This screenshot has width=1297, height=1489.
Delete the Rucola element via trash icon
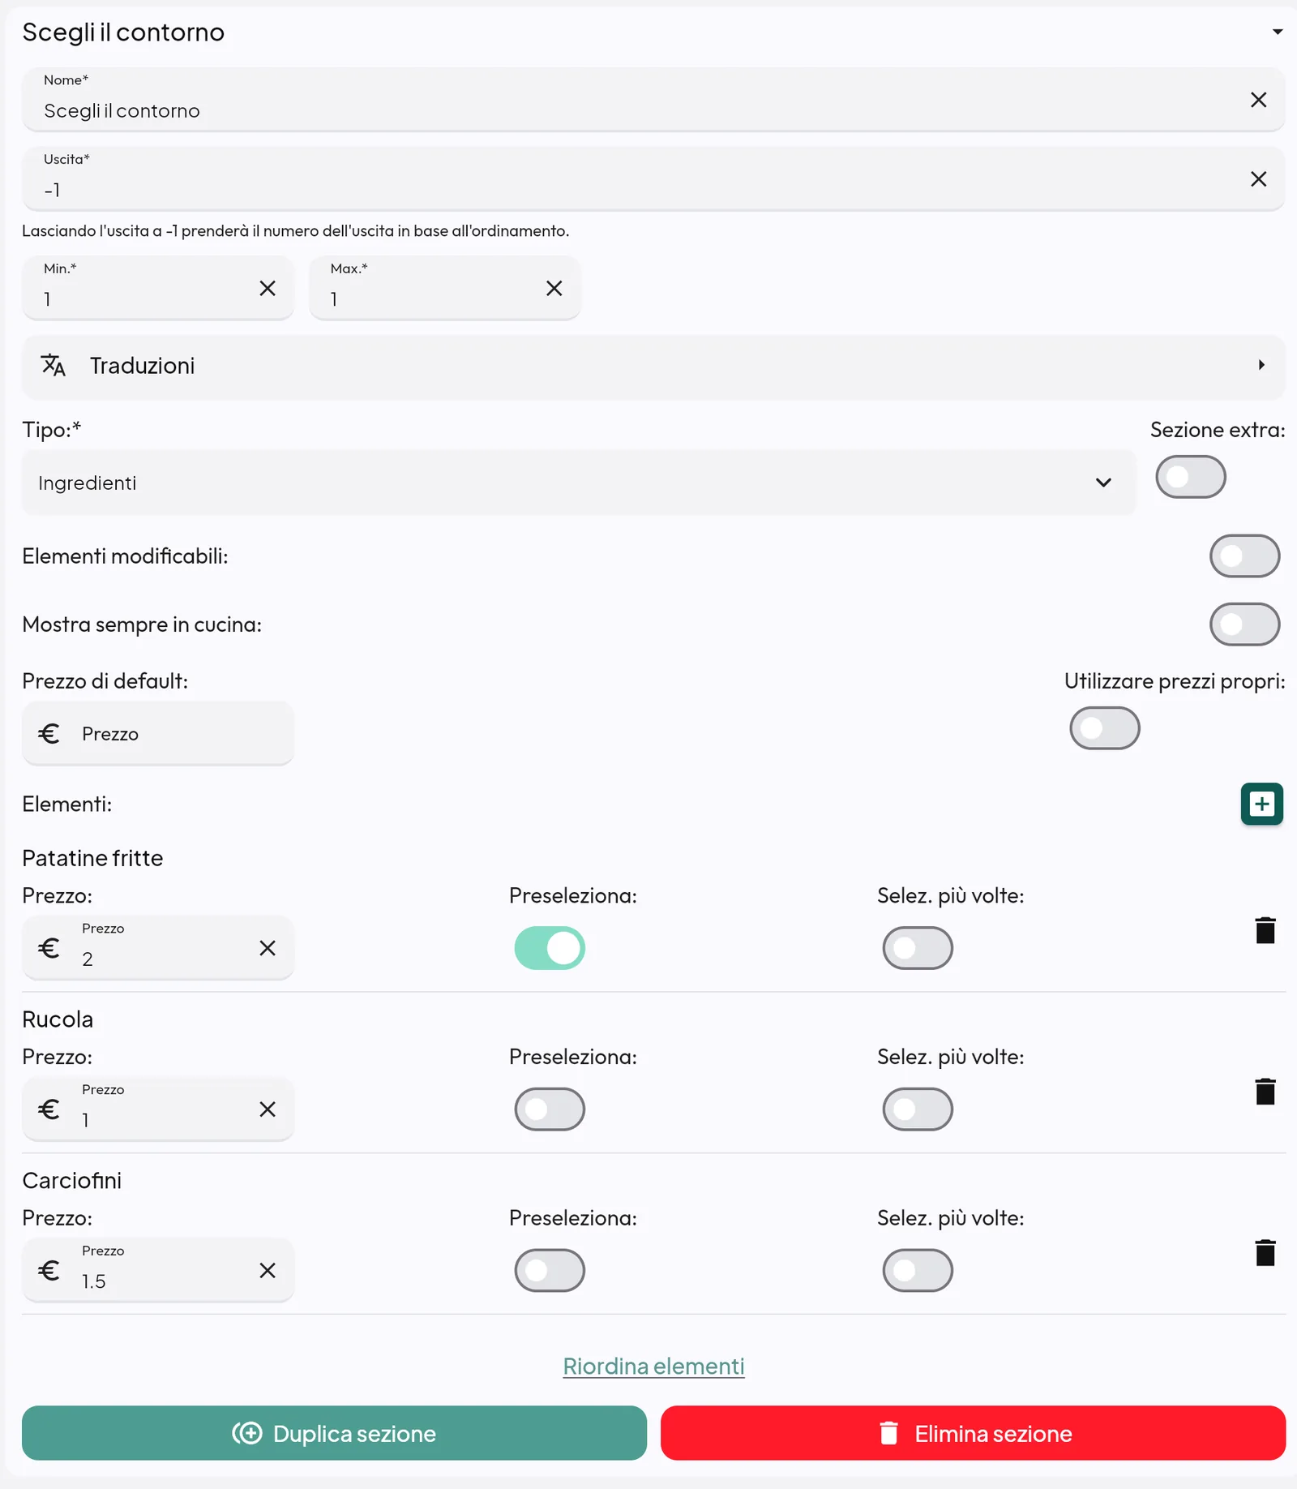tap(1265, 1092)
